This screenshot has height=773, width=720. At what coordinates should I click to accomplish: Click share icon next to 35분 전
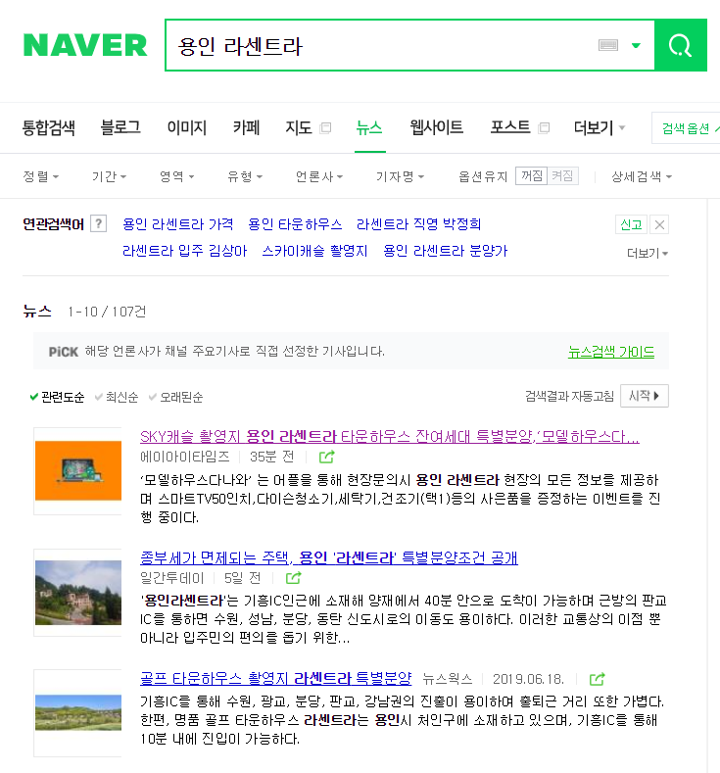coord(326,457)
